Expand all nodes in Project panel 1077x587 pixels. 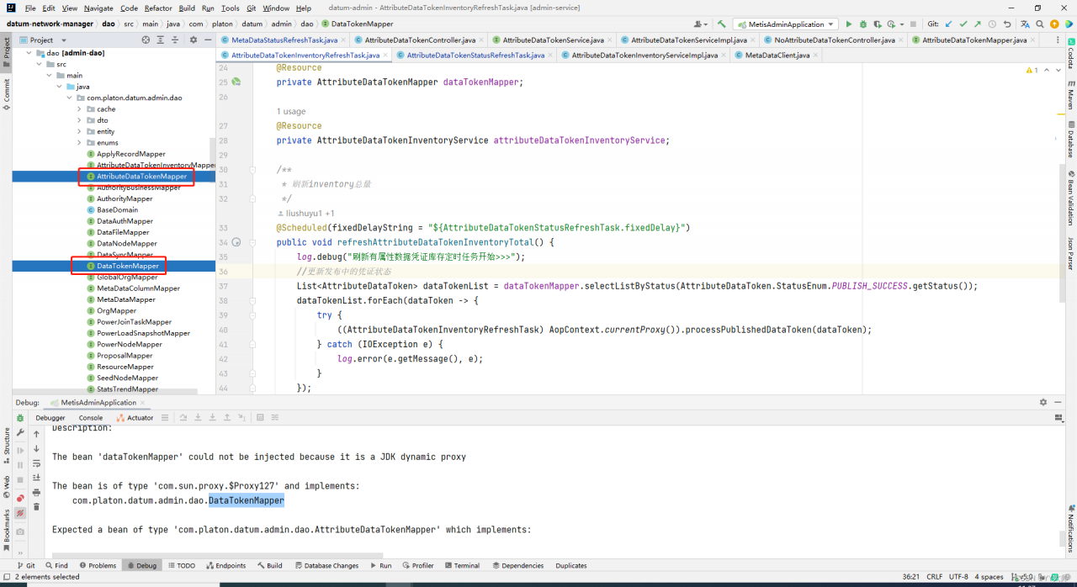[x=160, y=40]
